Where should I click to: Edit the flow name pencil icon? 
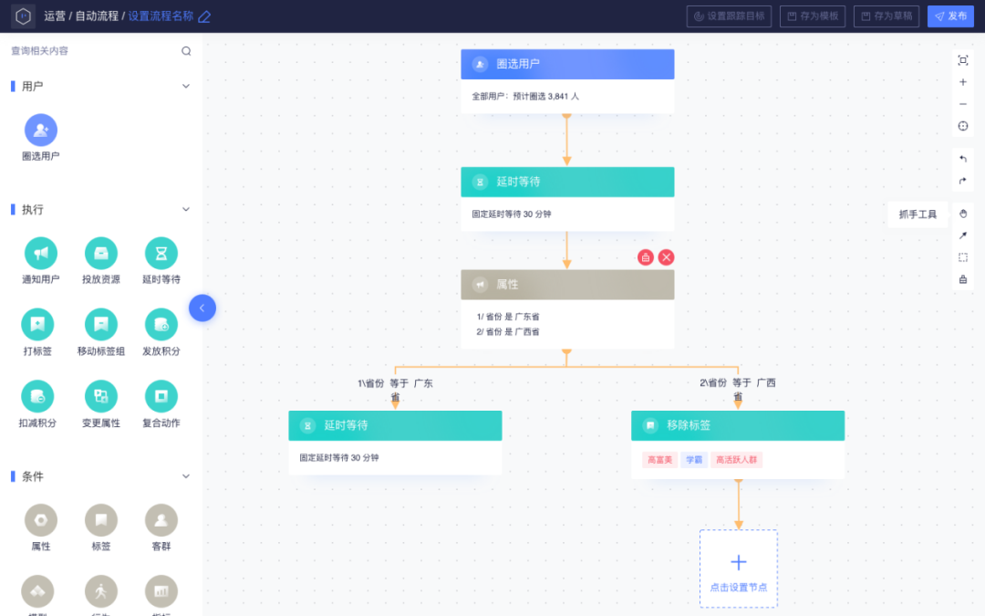point(204,17)
